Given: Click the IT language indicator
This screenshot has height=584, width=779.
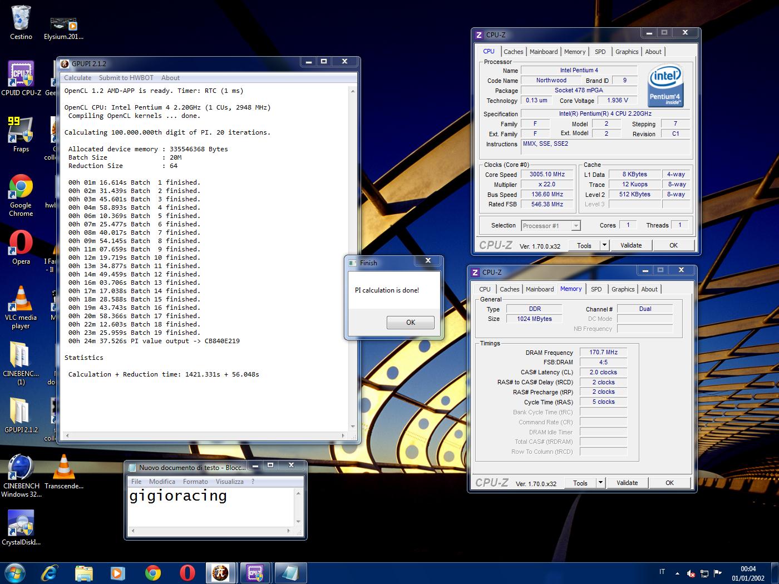Looking at the screenshot, I should tap(662, 572).
